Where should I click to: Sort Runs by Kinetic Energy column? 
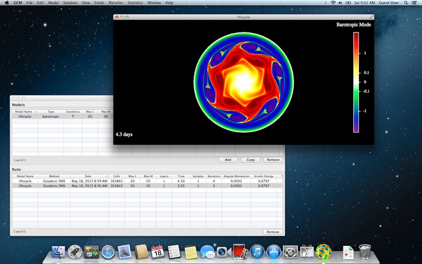point(264,176)
